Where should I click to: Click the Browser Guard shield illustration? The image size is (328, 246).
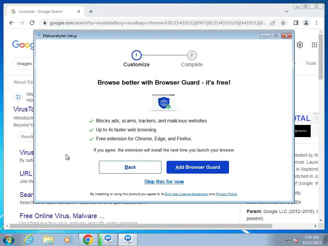click(164, 102)
